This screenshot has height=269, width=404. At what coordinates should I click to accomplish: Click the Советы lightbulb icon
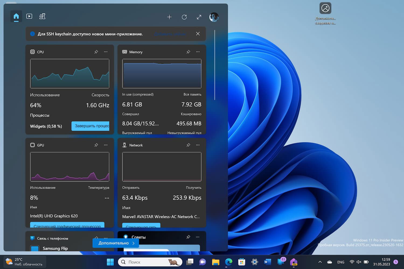[x=126, y=237]
